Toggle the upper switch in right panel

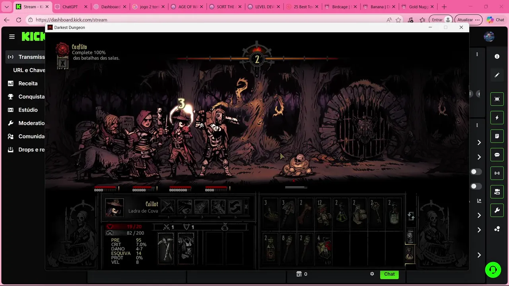coord(476,172)
